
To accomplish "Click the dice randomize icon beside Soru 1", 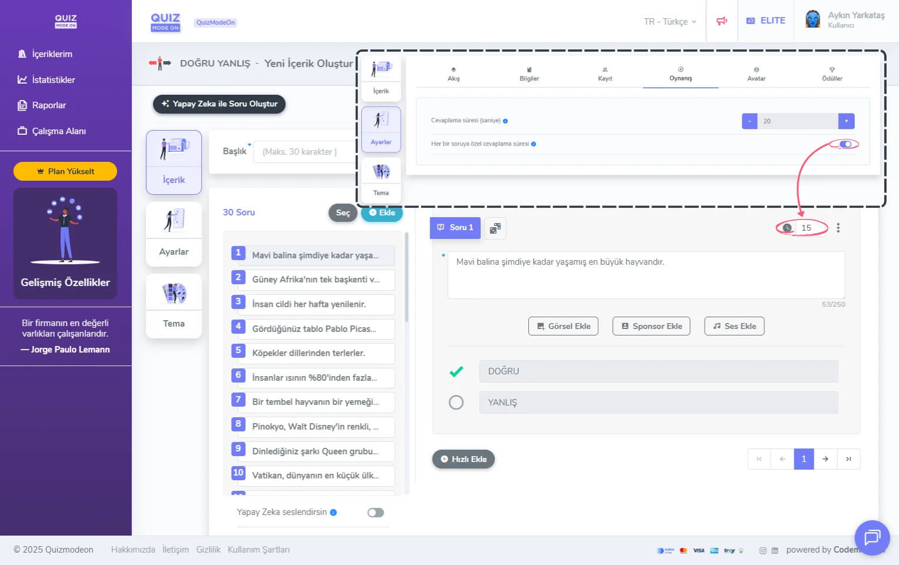I will [495, 228].
